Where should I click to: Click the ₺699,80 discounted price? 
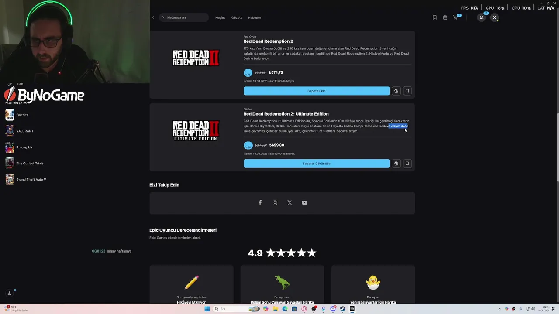[277, 145]
